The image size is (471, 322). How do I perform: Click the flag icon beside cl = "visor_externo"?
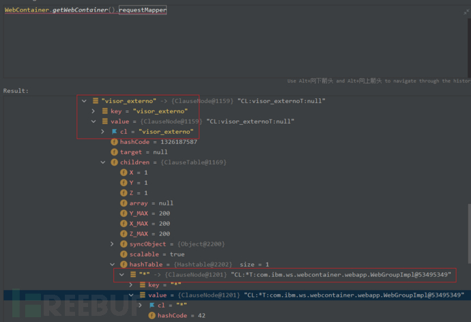(x=114, y=132)
